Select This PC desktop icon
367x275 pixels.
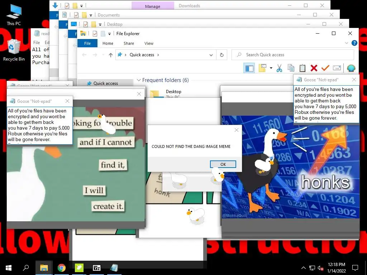pyautogui.click(x=14, y=15)
